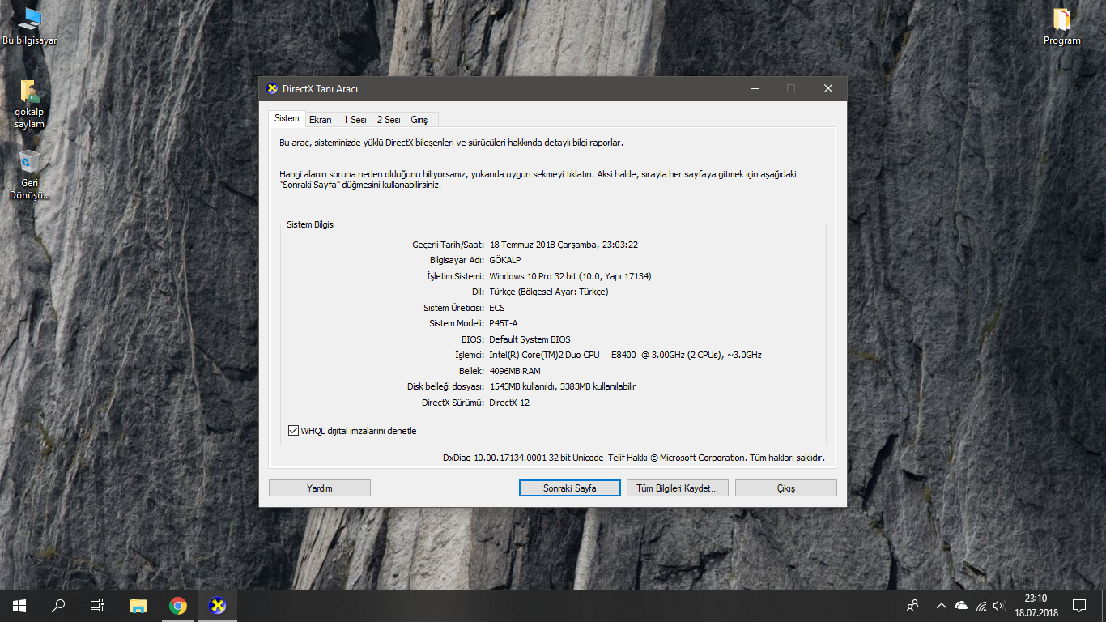
Task: Click the 'Default System BIOS' value
Action: pos(530,339)
